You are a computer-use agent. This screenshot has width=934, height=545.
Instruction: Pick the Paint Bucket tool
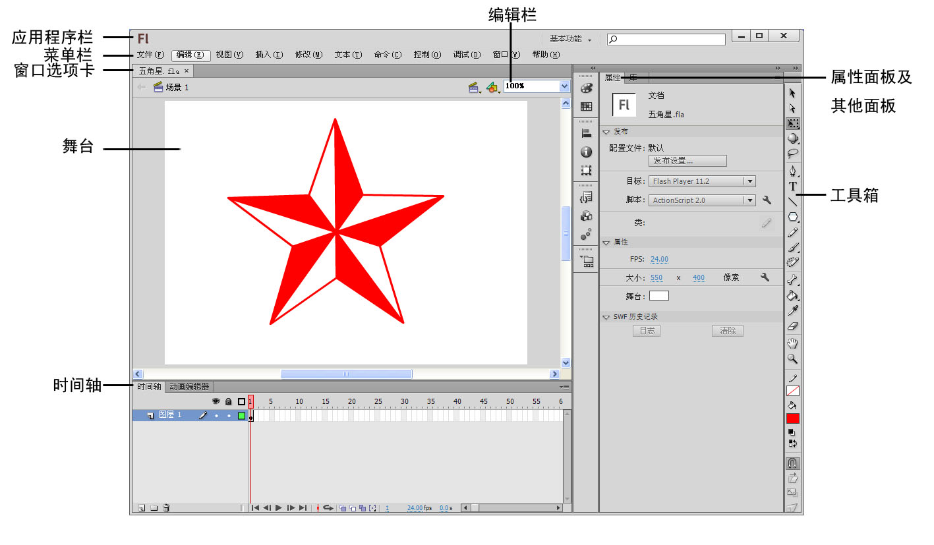click(792, 295)
